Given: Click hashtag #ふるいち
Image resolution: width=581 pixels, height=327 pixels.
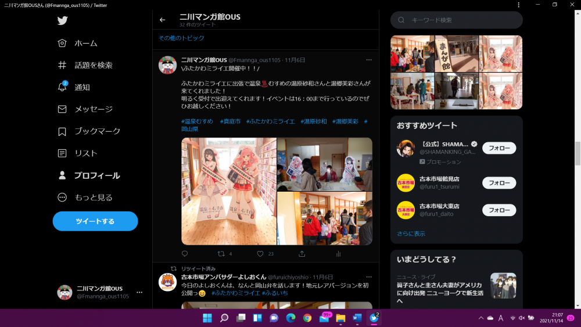Looking at the screenshot, I should tap(275, 293).
